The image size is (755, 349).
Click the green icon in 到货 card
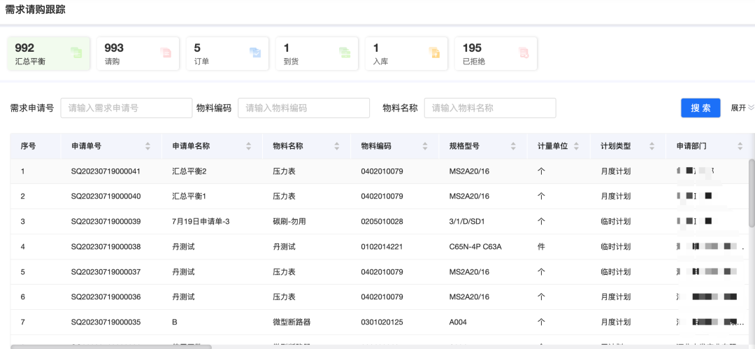tap(345, 53)
